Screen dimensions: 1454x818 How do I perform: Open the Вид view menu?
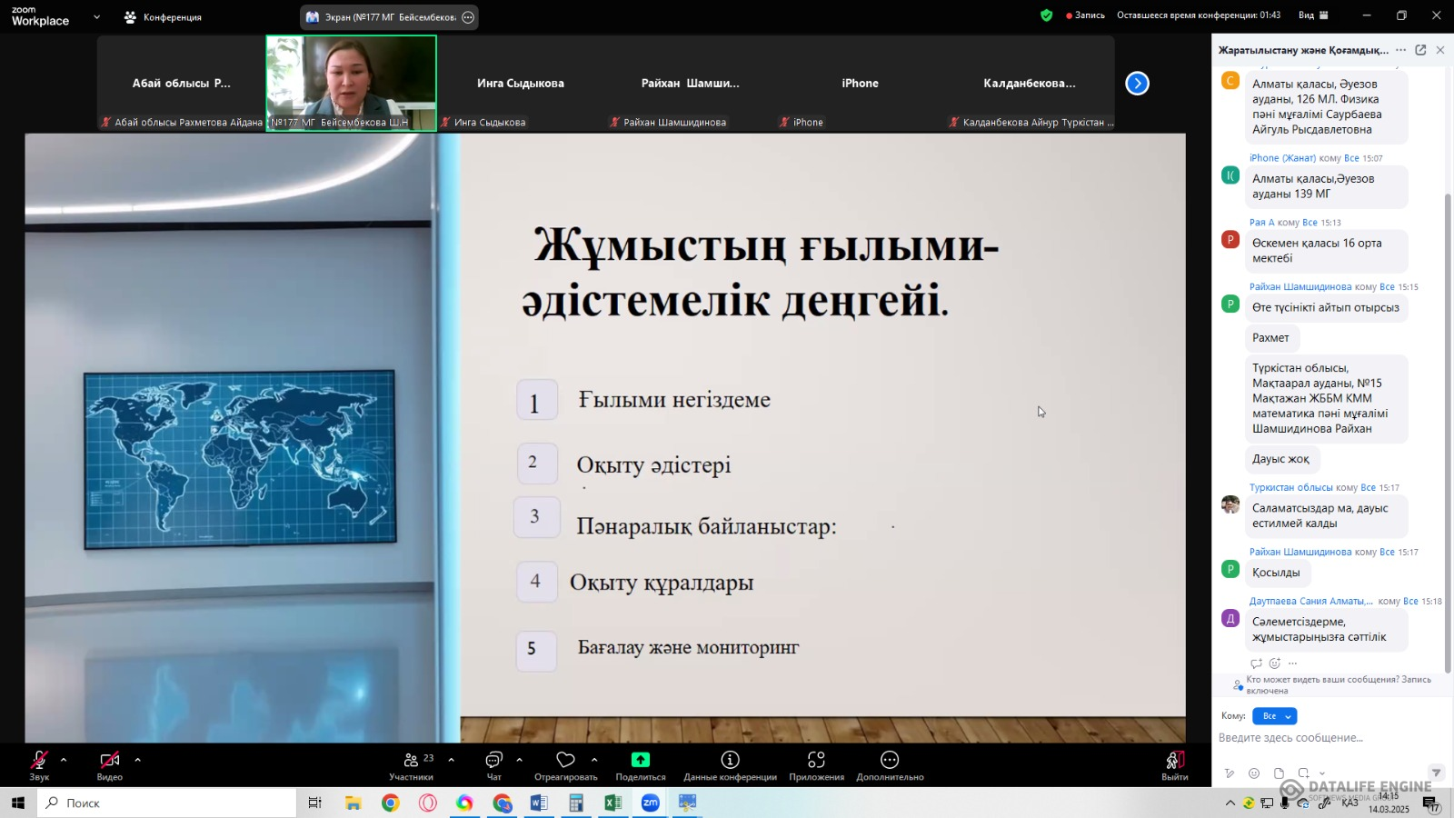click(1313, 15)
